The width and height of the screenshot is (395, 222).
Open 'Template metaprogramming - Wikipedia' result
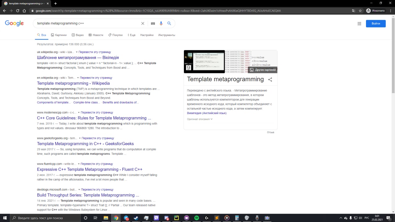point(73,83)
